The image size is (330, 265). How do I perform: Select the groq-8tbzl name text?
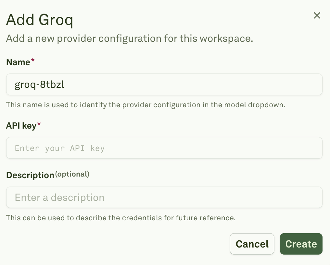point(40,84)
